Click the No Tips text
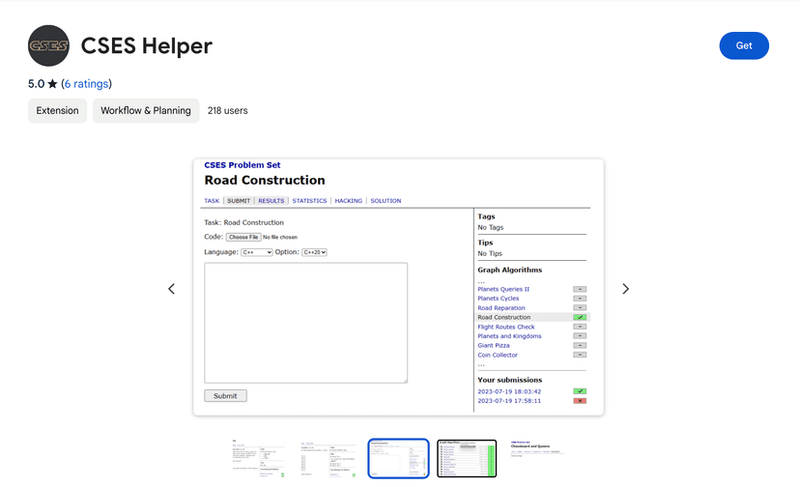Image resolution: width=800 pixels, height=487 pixels. (490, 253)
